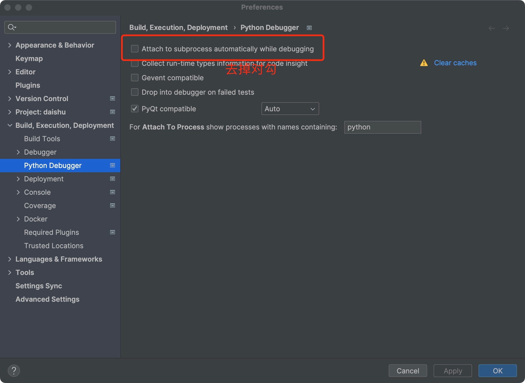Toggle the Gevent compatible checkbox

(135, 78)
